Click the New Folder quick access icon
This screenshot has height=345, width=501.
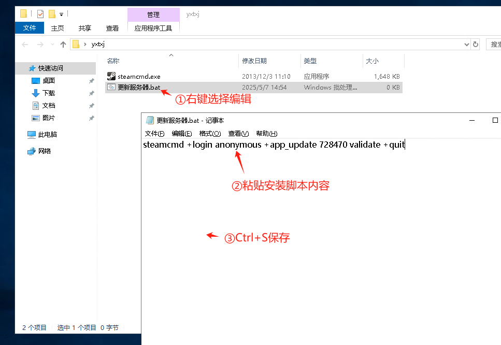coord(52,14)
